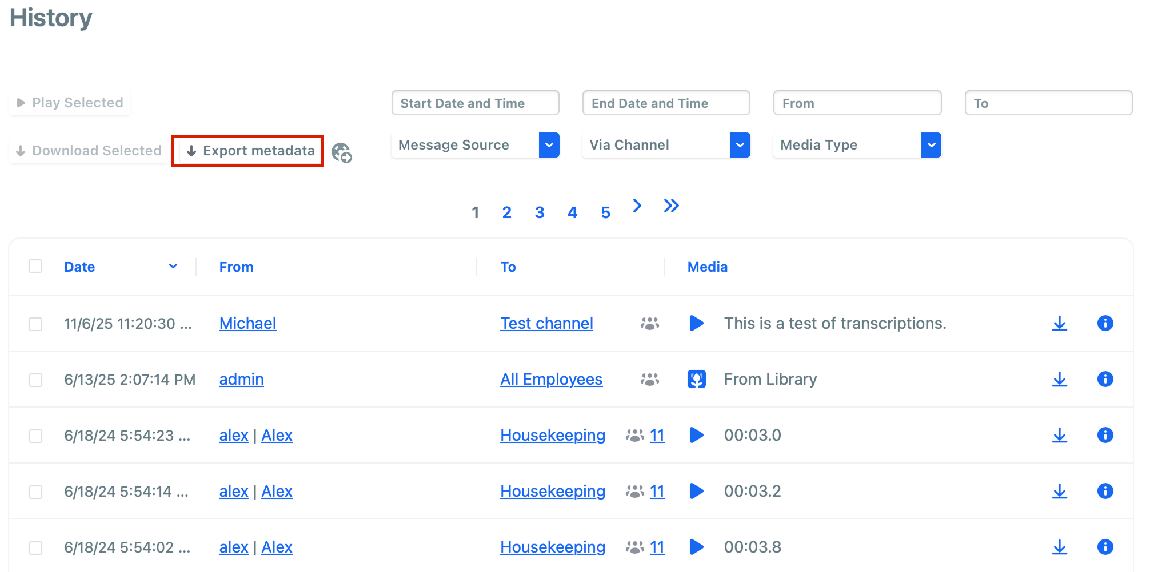Click the group icon beside Test channel

tap(650, 324)
